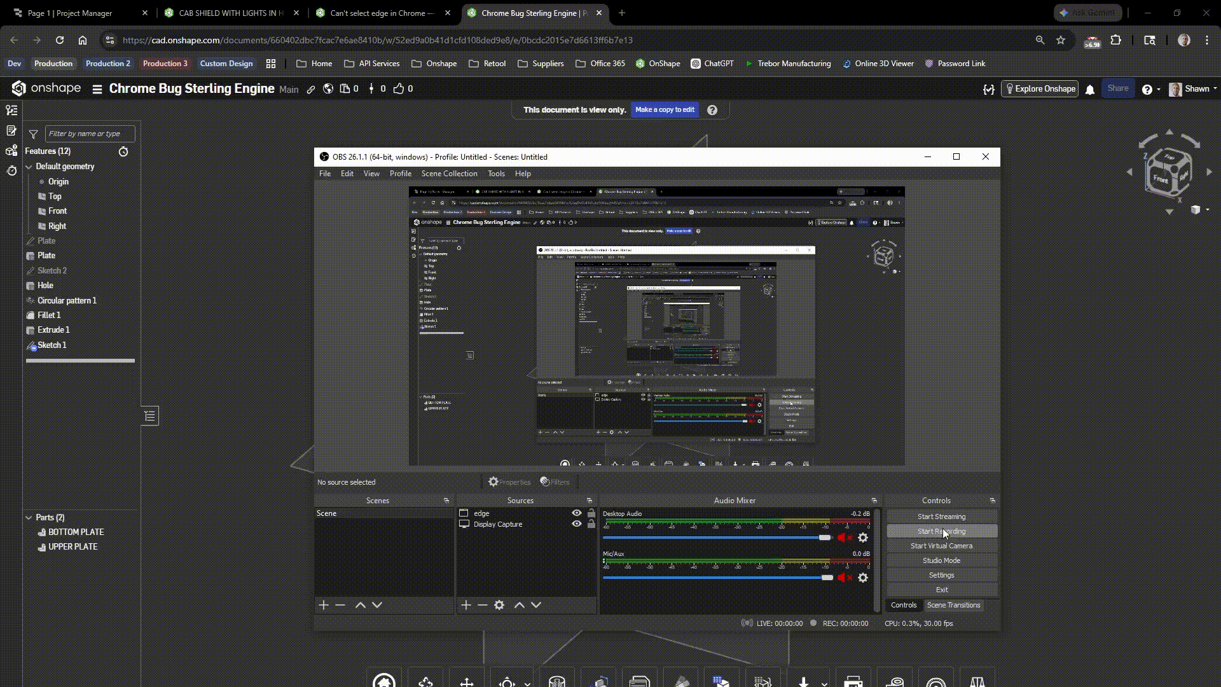Viewport: 1221px width, 687px height.
Task: Open the Onshape hamburger document menu
Action: (x=97, y=90)
